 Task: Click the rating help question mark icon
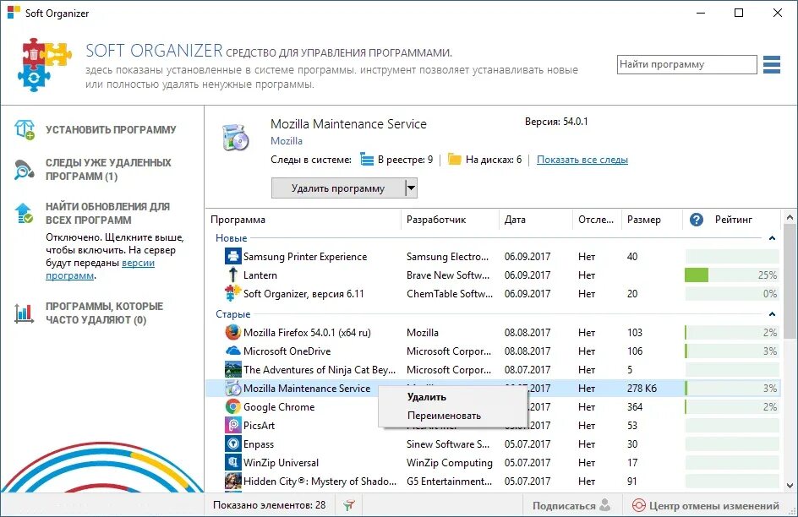click(697, 220)
